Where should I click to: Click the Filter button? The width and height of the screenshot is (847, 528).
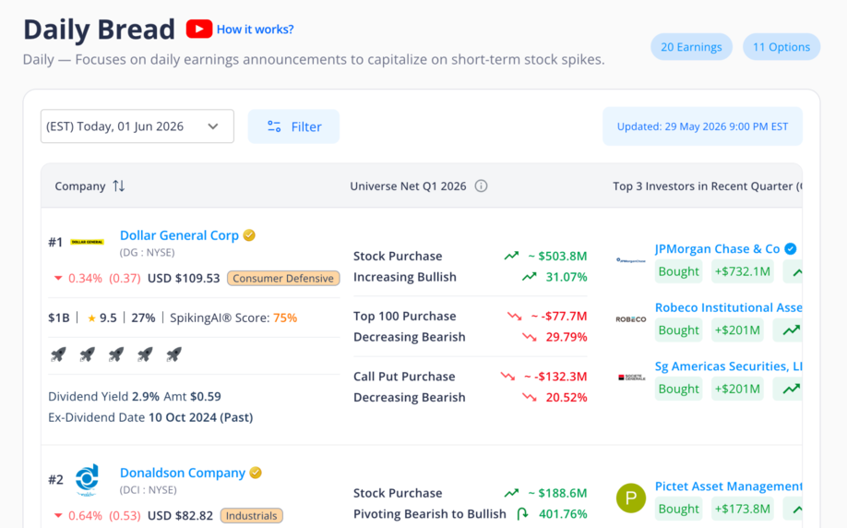[293, 126]
